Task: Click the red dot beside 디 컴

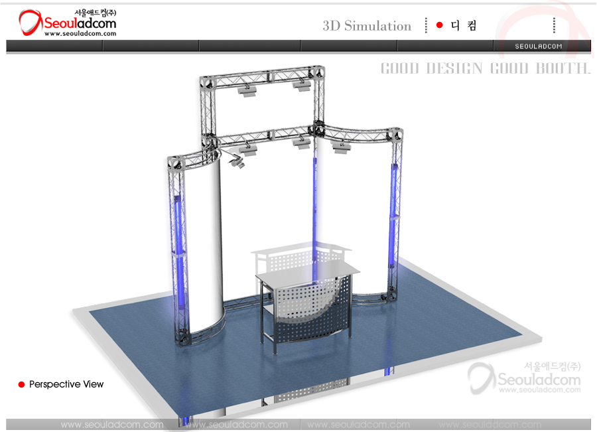Action: [439, 25]
